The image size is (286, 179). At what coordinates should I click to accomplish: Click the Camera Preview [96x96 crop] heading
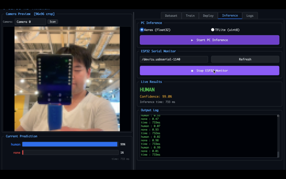click(x=30, y=14)
